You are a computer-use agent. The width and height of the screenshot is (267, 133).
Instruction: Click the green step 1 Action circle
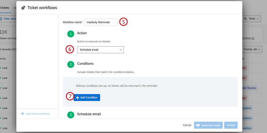click(x=71, y=34)
